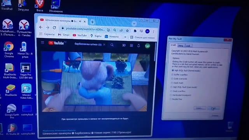Select the Honor 7A desktop icon
The height and width of the screenshot is (140, 249).
25,50
